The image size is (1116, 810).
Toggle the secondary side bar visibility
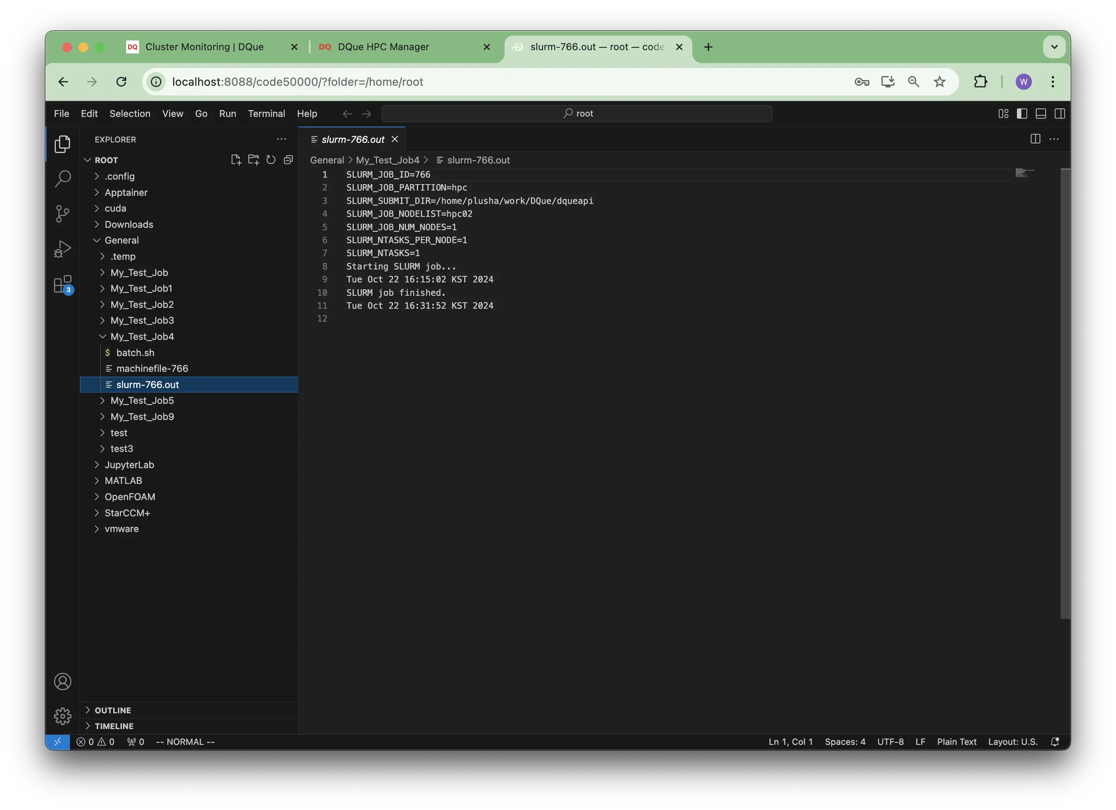[x=1060, y=114]
